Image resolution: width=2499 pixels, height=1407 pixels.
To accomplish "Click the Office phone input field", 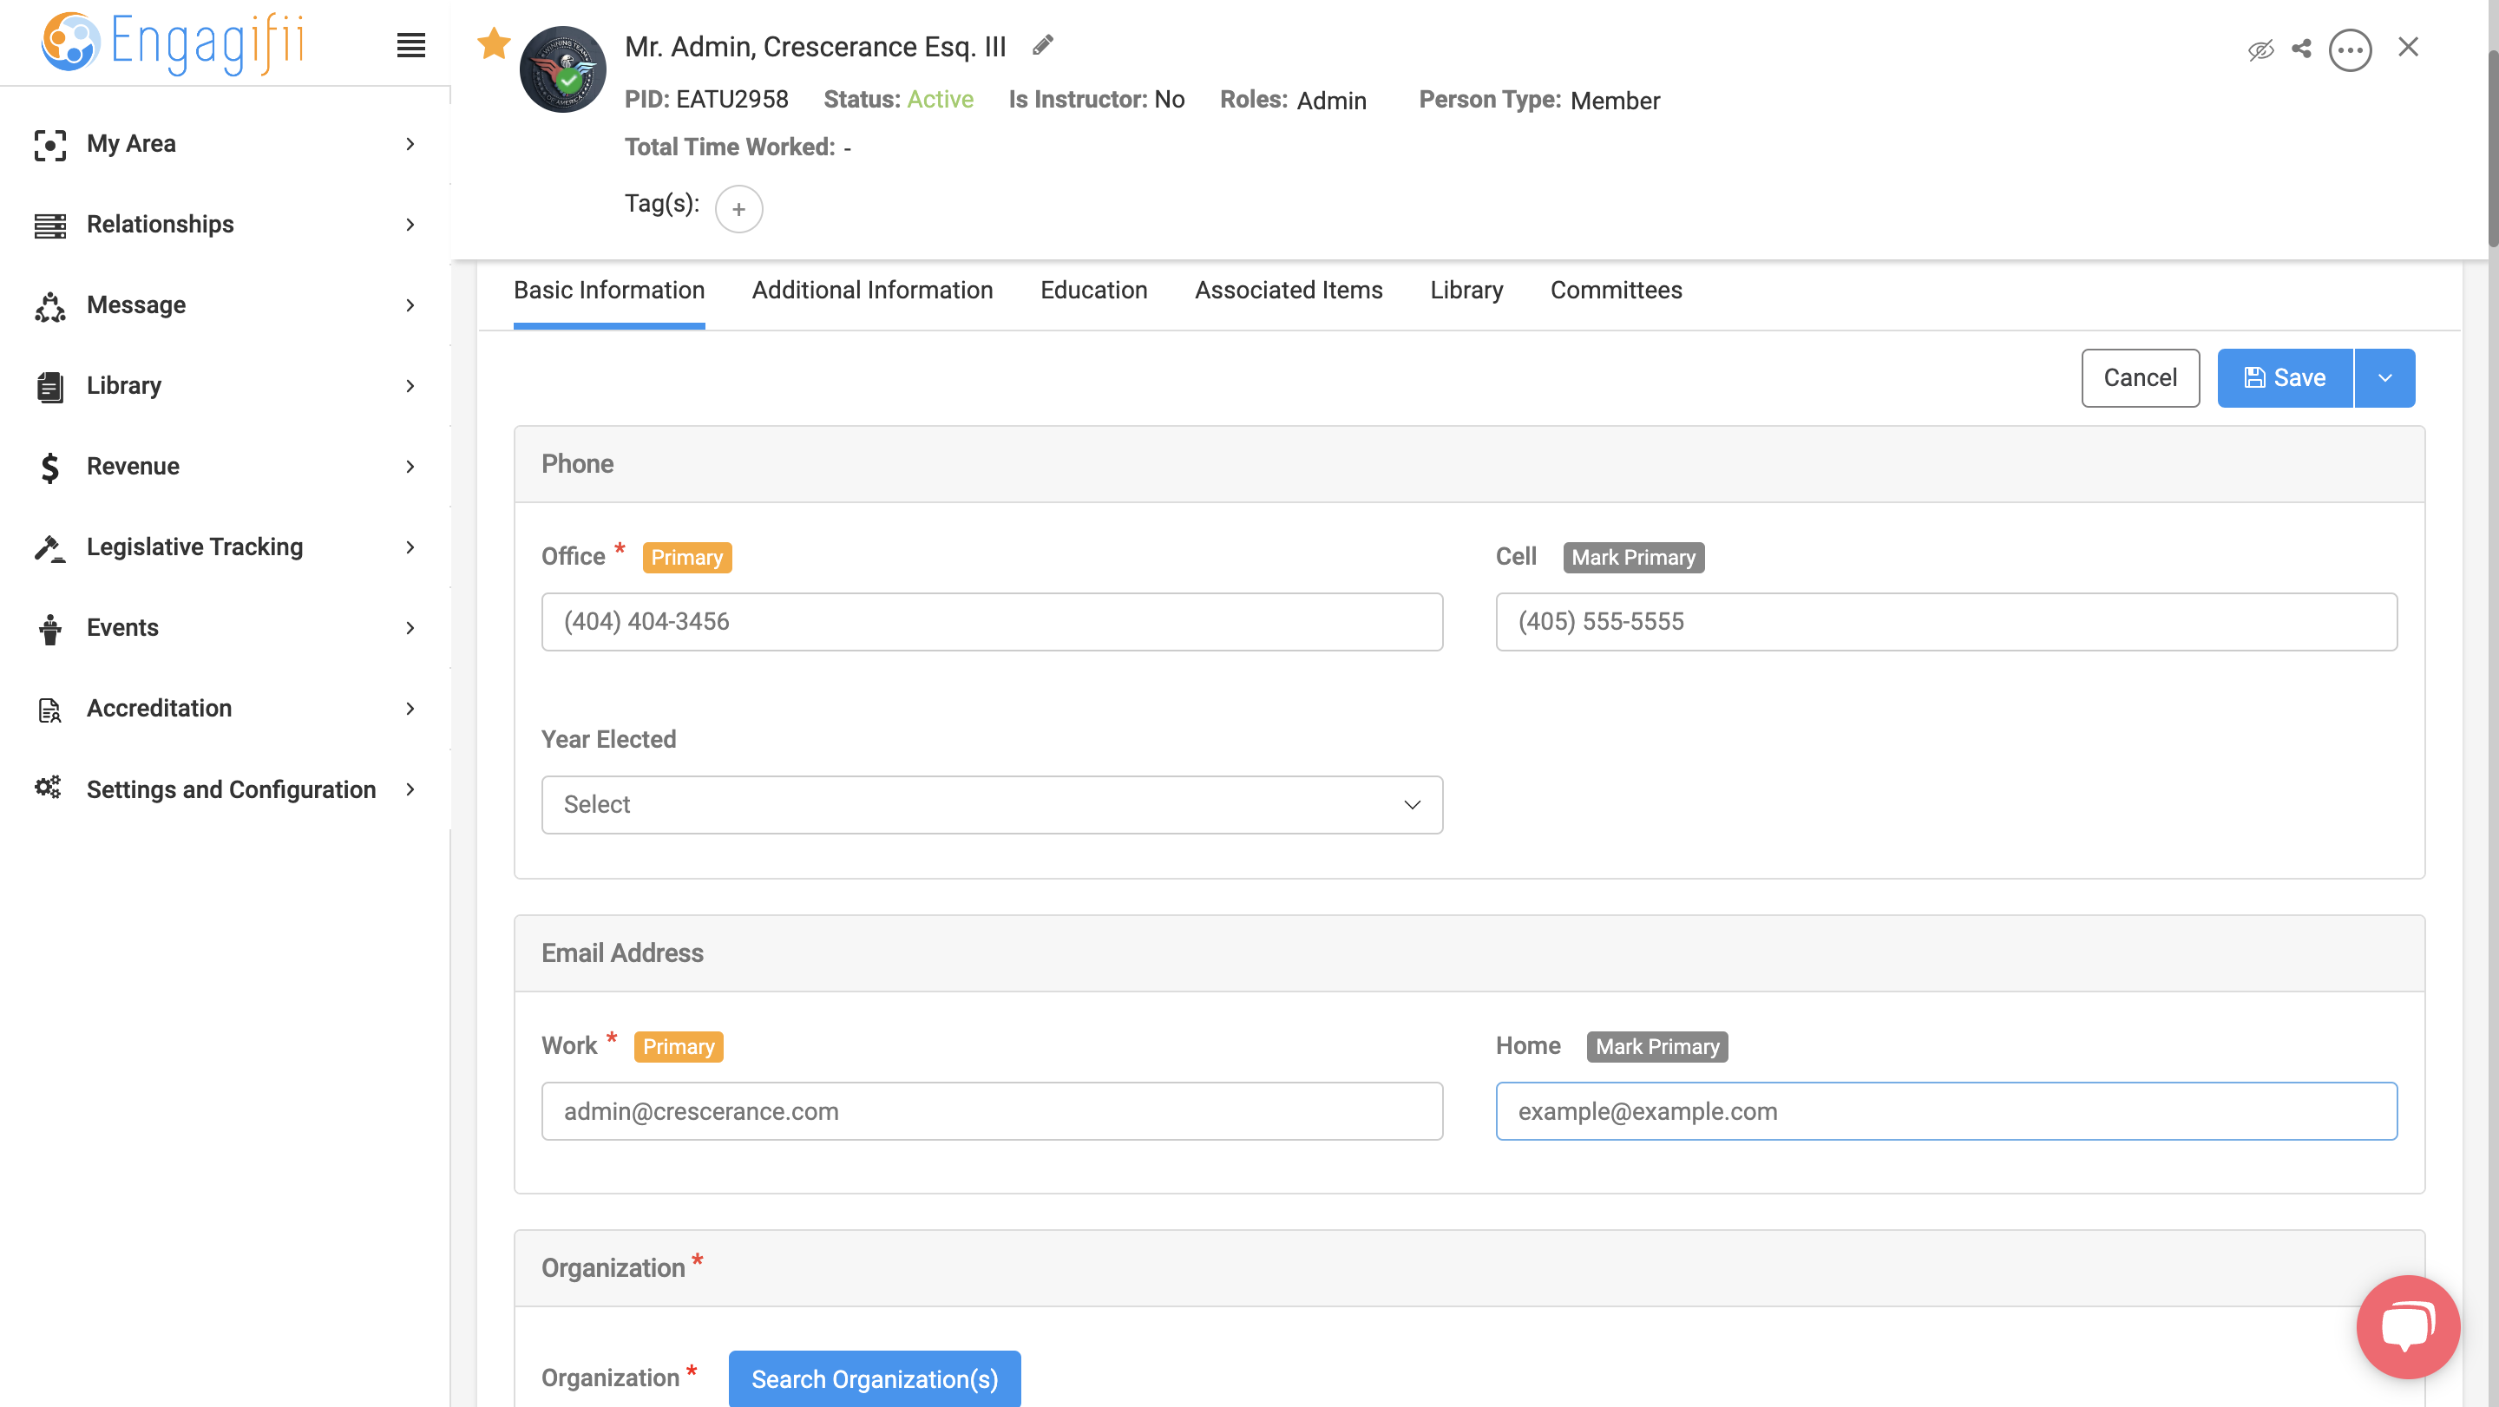I will point(992,622).
